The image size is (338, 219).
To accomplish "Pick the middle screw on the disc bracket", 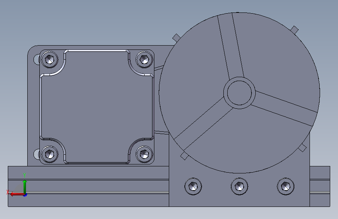I will tap(239, 186).
